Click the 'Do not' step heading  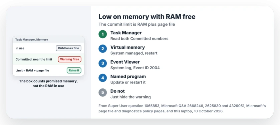(117, 91)
